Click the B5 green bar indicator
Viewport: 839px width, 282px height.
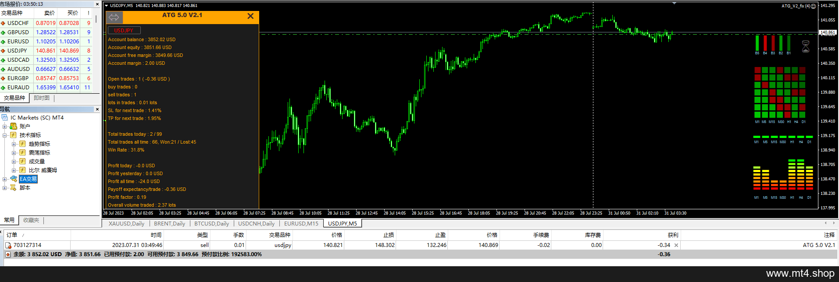tap(757, 43)
